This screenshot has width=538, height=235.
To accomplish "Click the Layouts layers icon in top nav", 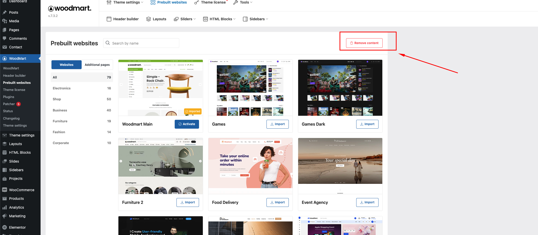I will coord(149,19).
